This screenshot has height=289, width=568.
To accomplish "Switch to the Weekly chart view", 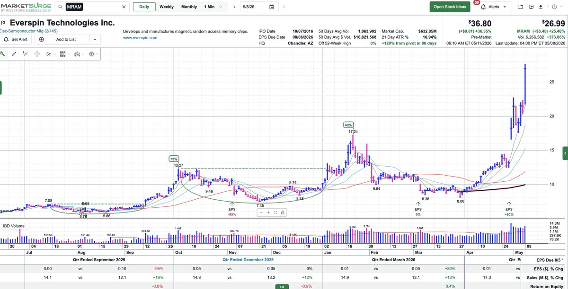I will [x=166, y=7].
